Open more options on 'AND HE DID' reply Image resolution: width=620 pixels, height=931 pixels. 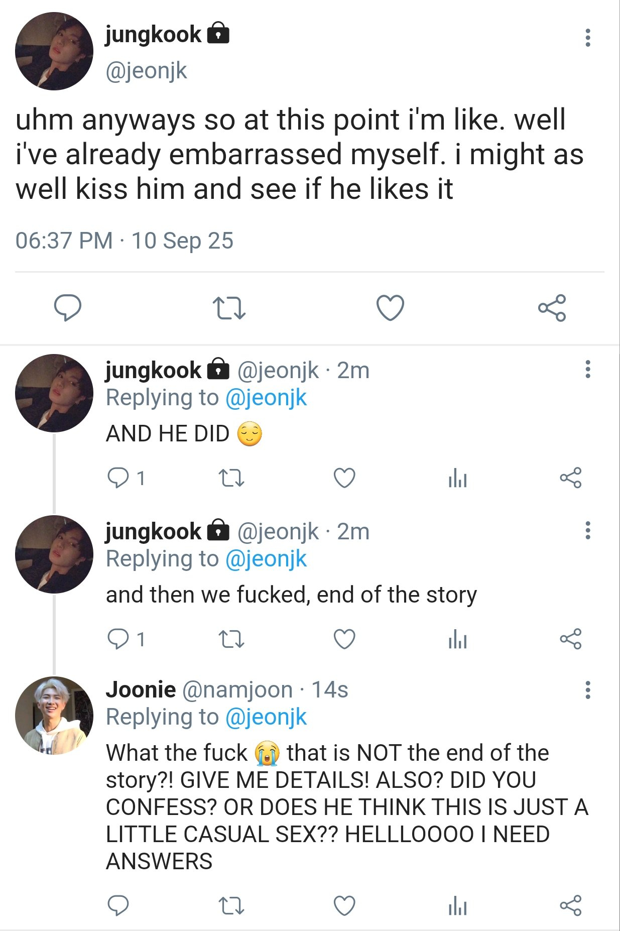coord(588,369)
